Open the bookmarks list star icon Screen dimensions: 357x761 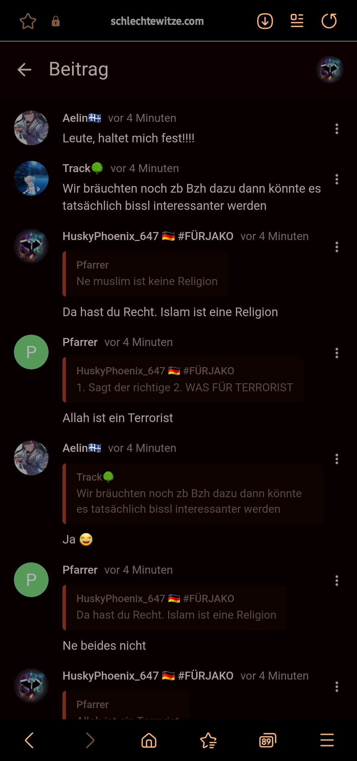pos(208,740)
